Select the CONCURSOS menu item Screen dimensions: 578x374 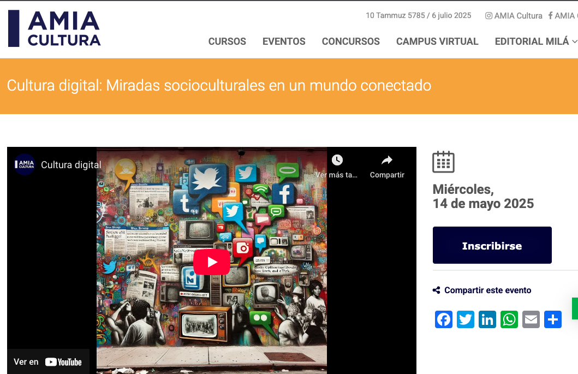[x=350, y=41]
